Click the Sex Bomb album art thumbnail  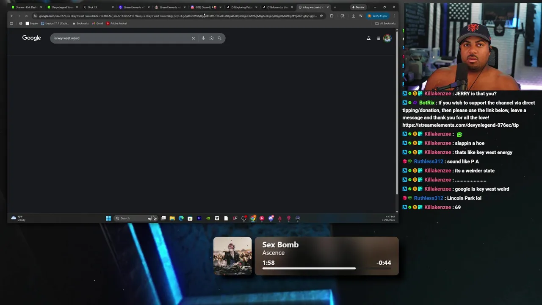(232, 256)
